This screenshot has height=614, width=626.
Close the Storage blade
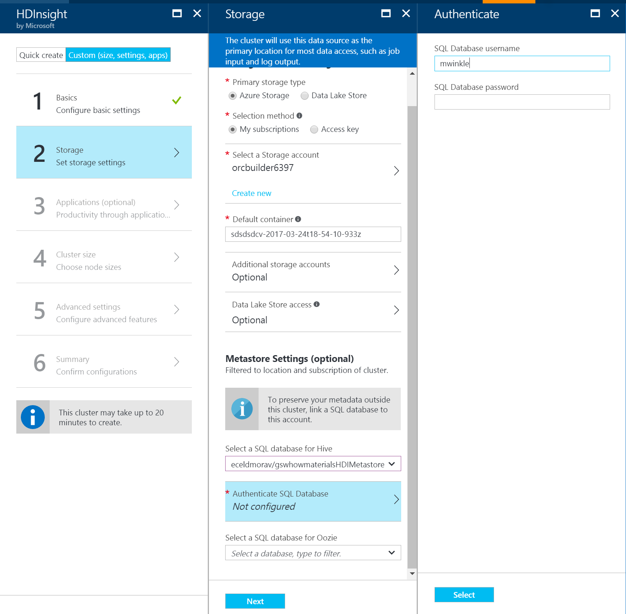(406, 14)
